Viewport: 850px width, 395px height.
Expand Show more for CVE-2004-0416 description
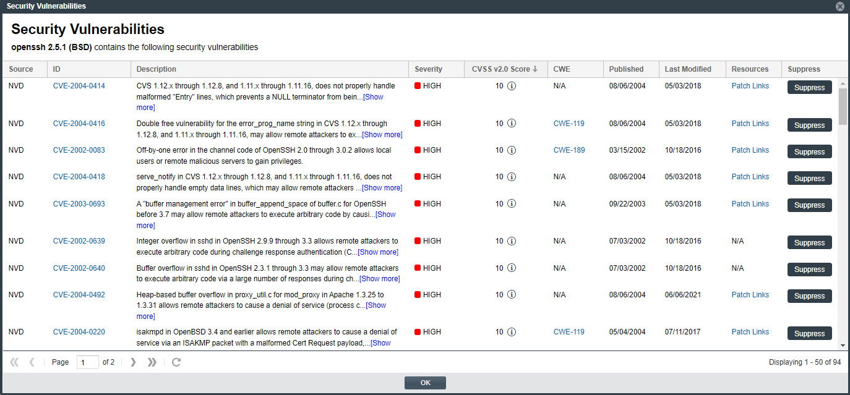click(382, 135)
